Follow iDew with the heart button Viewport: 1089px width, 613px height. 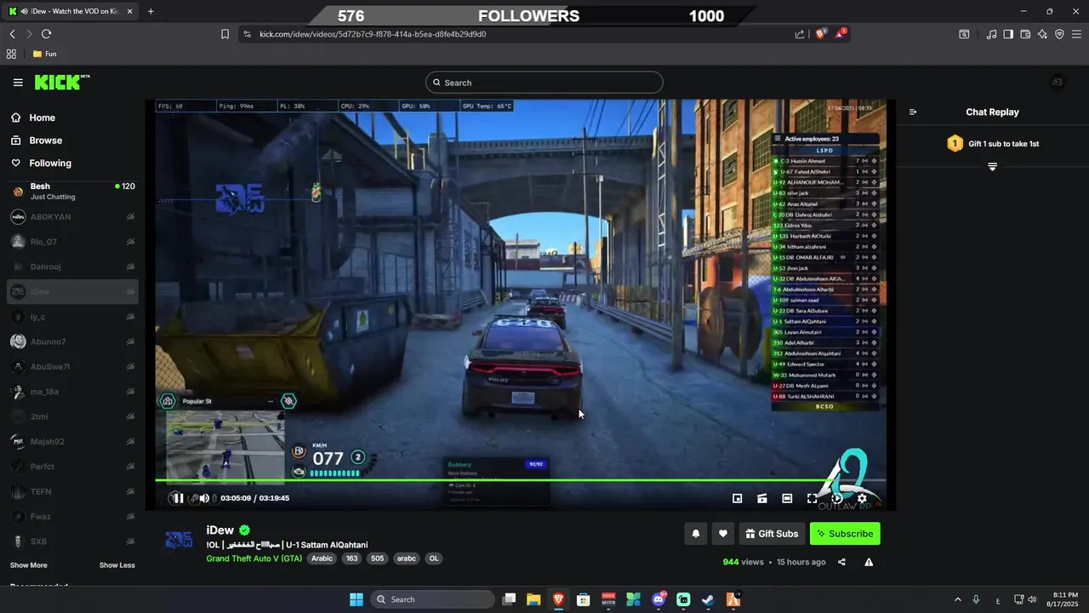pos(722,534)
